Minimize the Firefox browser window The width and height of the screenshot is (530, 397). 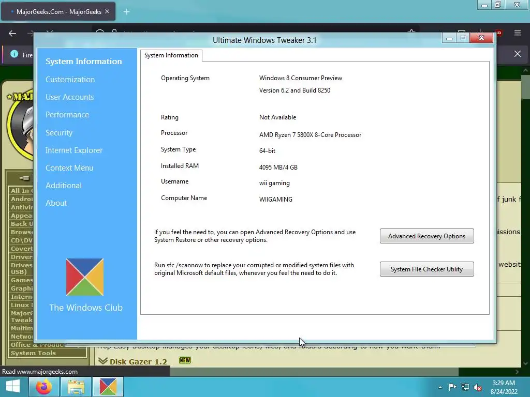[484, 5]
